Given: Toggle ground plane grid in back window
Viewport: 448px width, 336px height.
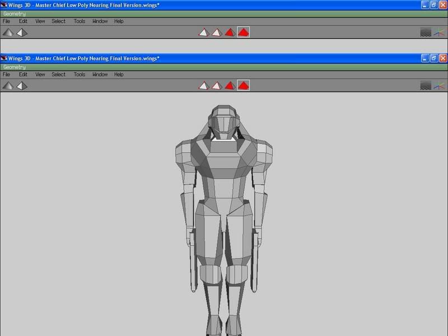Looking at the screenshot, I should click(426, 32).
